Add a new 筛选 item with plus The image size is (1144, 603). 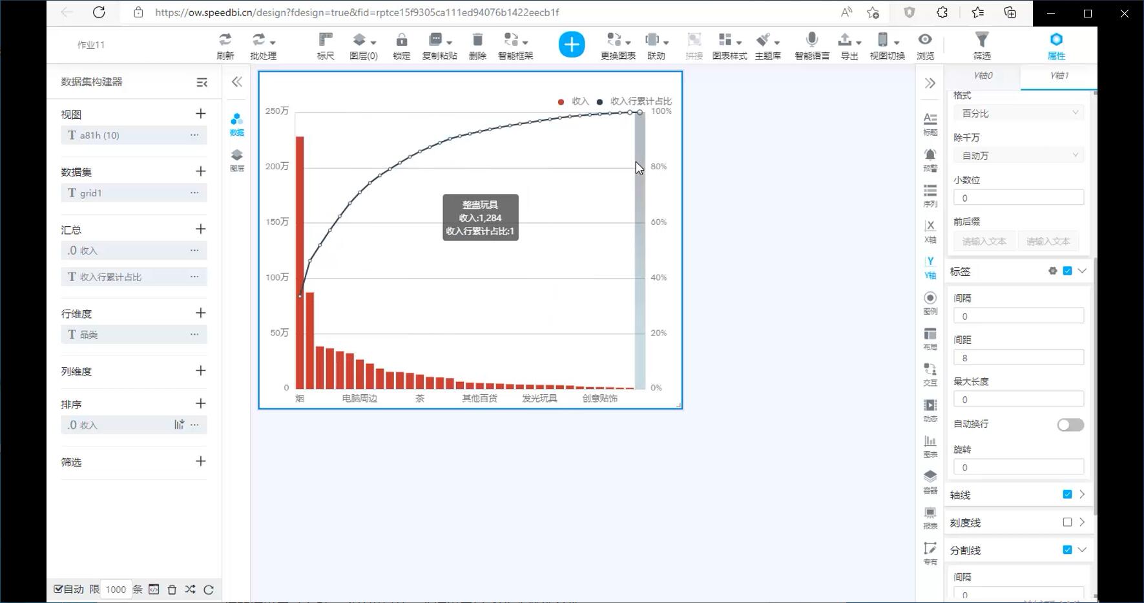200,461
